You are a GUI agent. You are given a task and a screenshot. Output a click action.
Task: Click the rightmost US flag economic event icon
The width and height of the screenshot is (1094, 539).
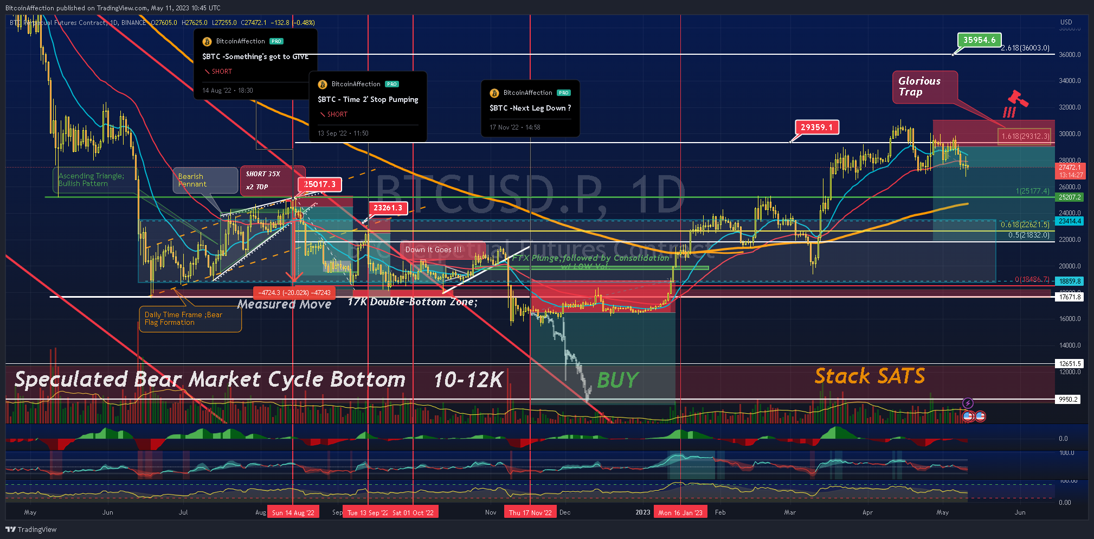click(980, 416)
